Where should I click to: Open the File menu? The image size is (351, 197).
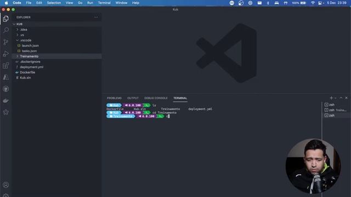click(x=29, y=3)
